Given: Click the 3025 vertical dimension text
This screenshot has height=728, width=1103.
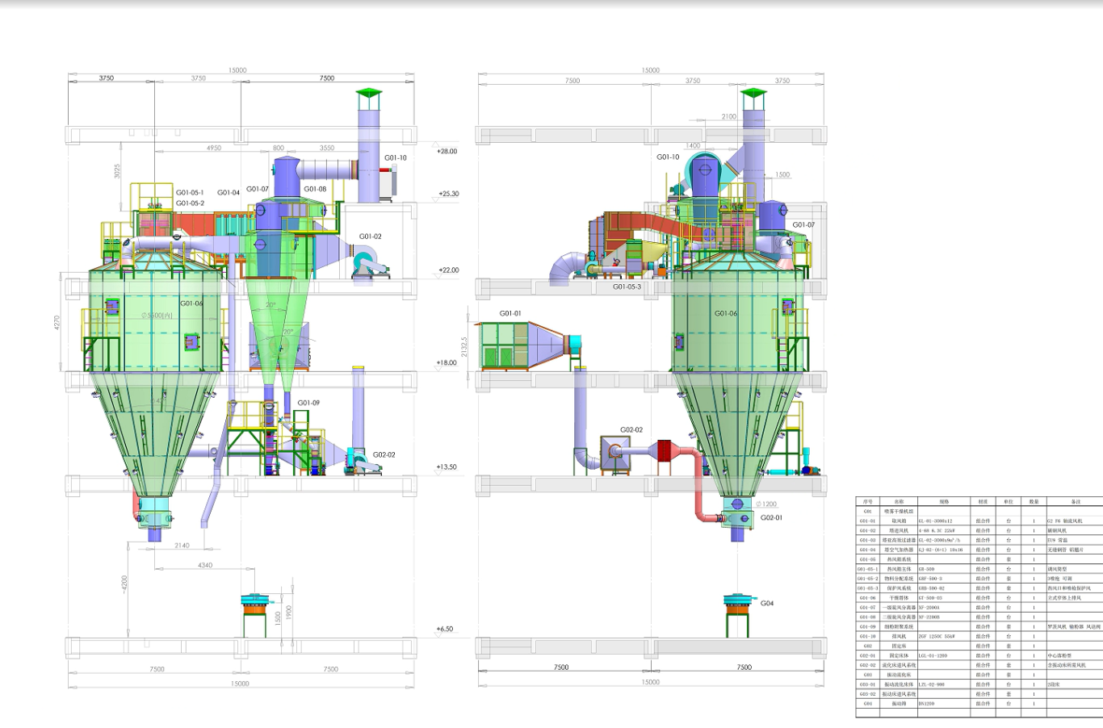Looking at the screenshot, I should point(116,171).
